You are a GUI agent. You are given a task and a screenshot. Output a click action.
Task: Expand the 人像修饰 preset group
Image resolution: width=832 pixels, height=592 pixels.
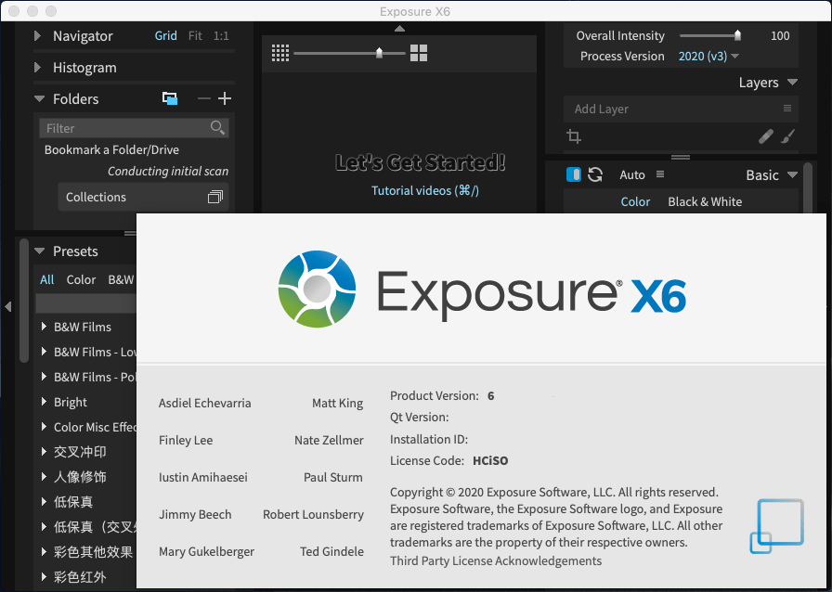coord(45,476)
